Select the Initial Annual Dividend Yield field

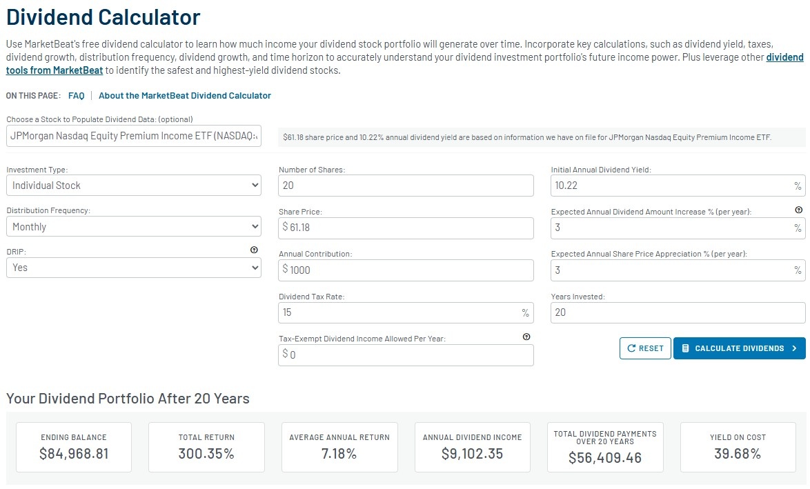coord(678,186)
